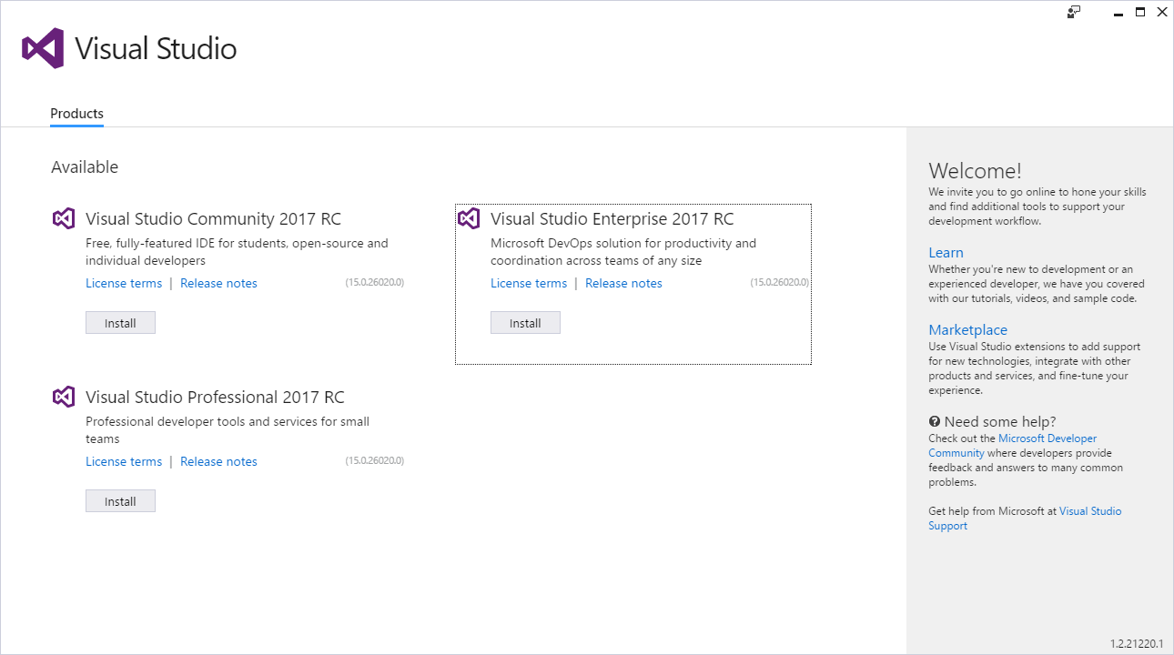Open Release notes for Professional edition
Viewport: 1174px width, 655px height.
(218, 461)
